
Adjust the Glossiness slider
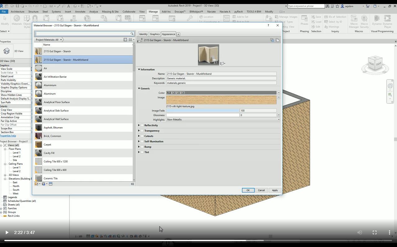[203, 115]
